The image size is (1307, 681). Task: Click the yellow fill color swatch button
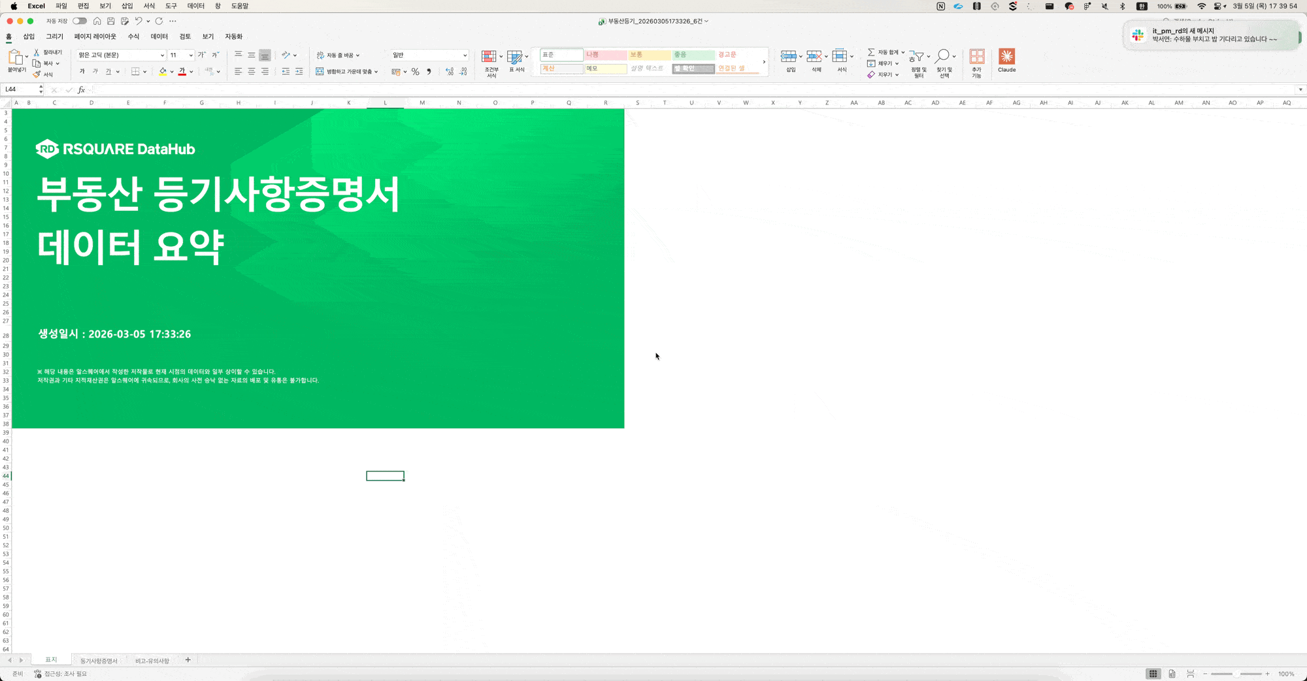[163, 72]
